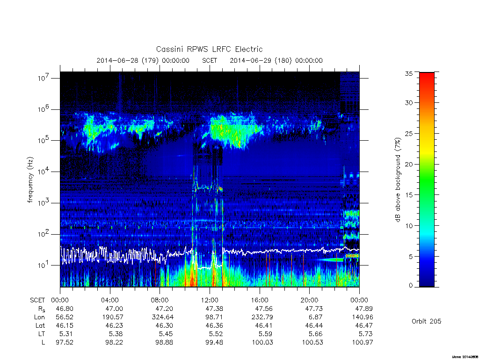479x359 pixels.
Task: Select the LT value '5.31'
Action: click(x=66, y=334)
